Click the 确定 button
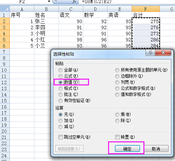The width and height of the screenshot is (175, 161). 127,148
